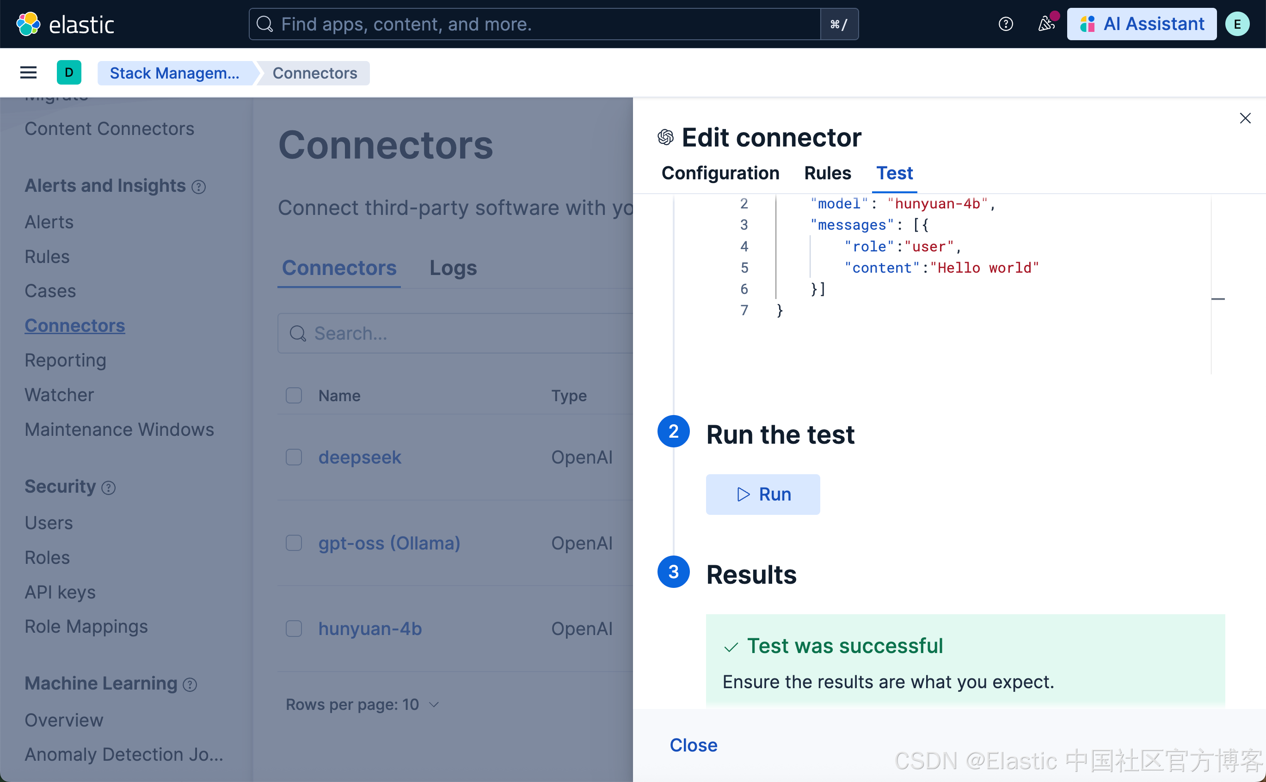Toggle the hamburger navigation menu
The height and width of the screenshot is (782, 1266).
click(x=29, y=73)
